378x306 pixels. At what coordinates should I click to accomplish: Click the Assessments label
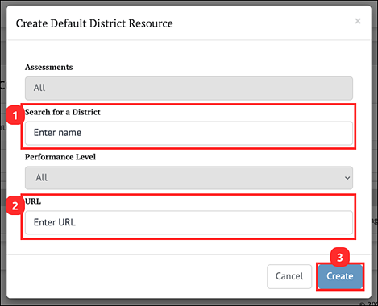pyautogui.click(x=49, y=67)
